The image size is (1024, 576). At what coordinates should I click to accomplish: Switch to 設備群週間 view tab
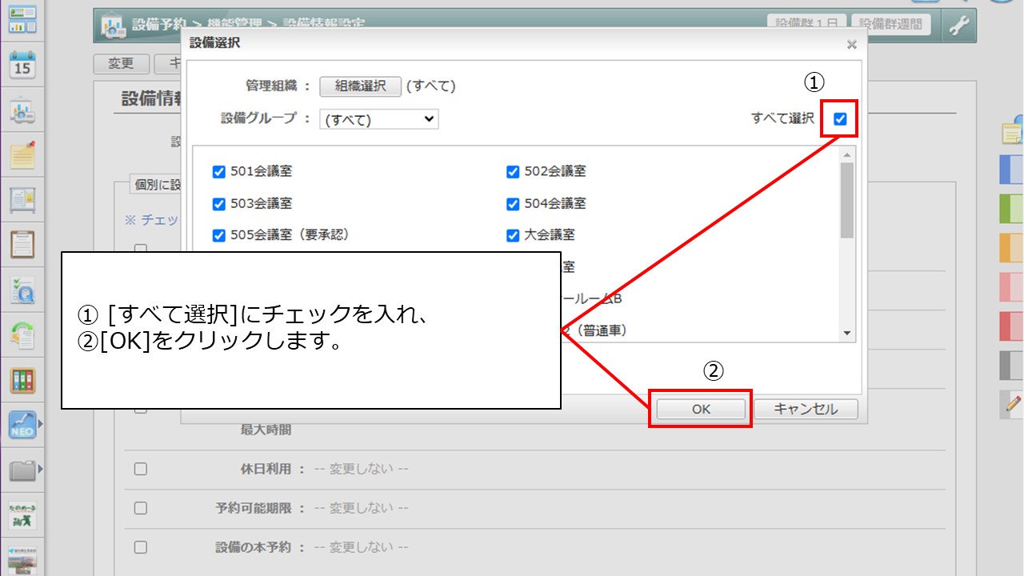pyautogui.click(x=891, y=24)
